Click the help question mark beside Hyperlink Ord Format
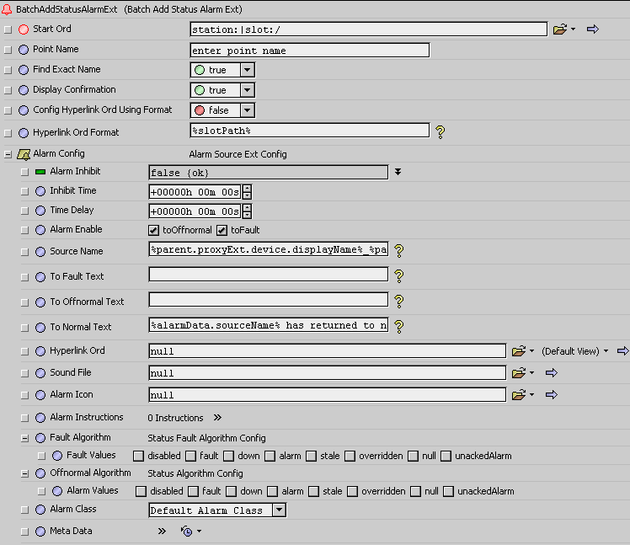630x545 pixels. click(x=439, y=131)
